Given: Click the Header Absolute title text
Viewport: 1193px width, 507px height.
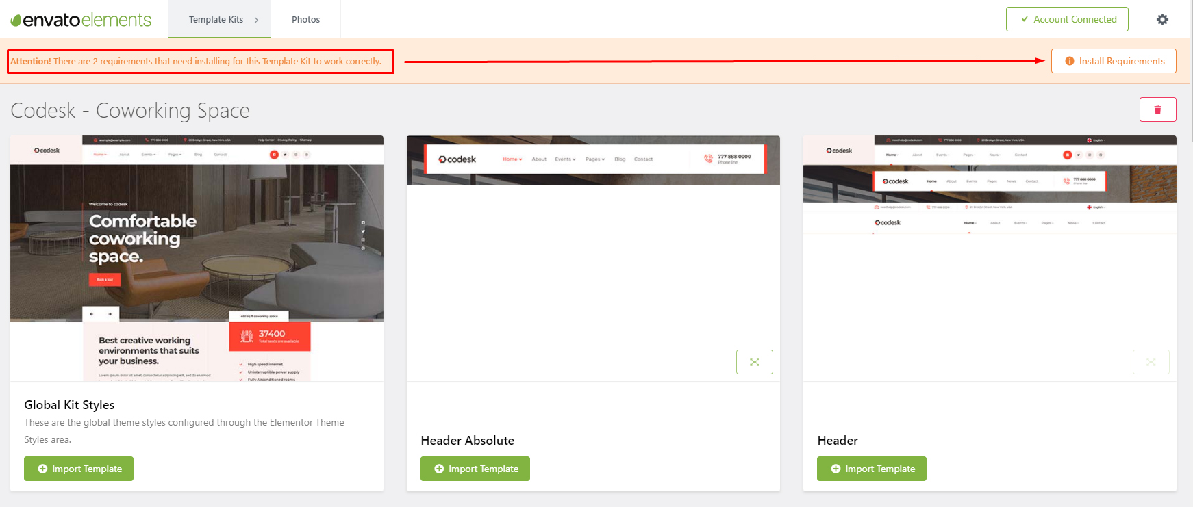Looking at the screenshot, I should [x=468, y=441].
